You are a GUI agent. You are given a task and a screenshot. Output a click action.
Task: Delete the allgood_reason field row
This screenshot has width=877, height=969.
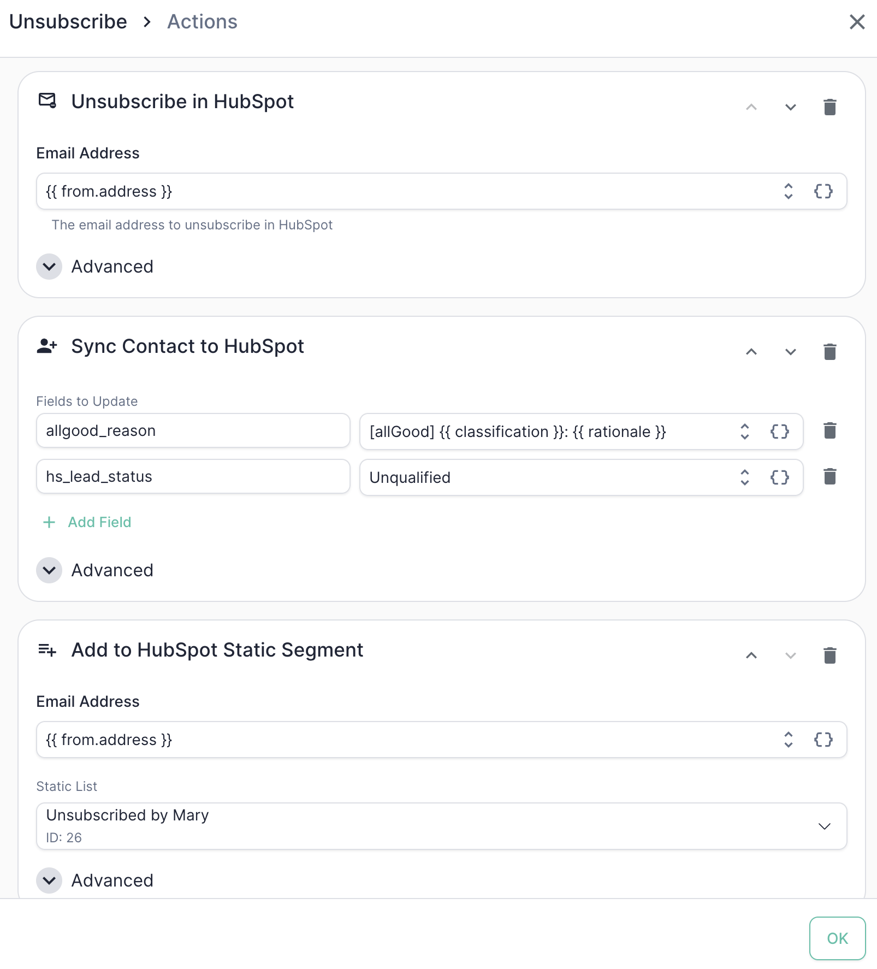pyautogui.click(x=829, y=430)
